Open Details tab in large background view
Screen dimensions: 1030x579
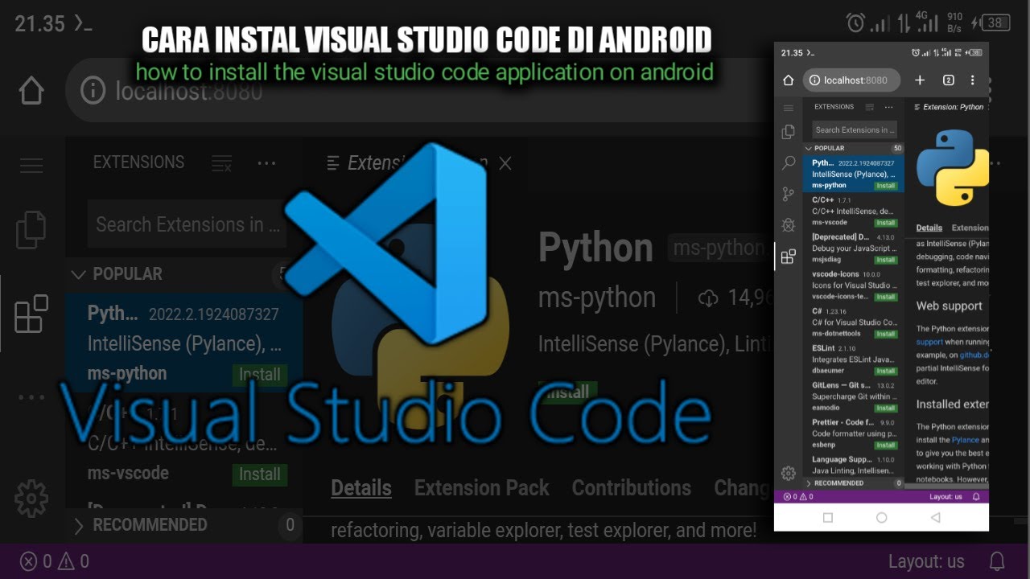tap(361, 488)
